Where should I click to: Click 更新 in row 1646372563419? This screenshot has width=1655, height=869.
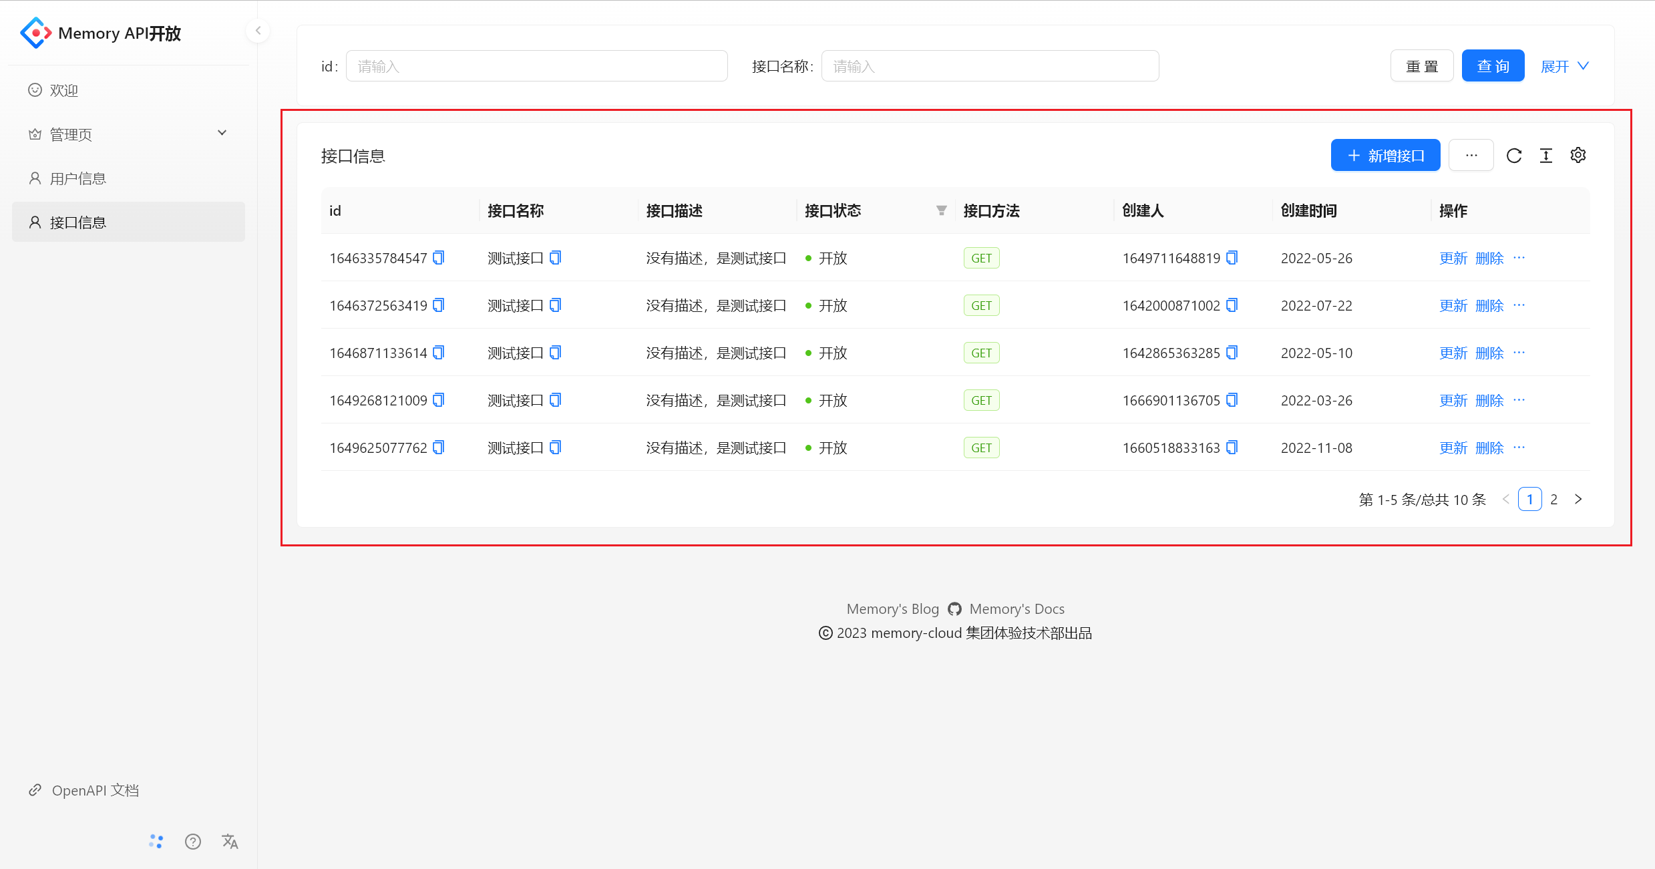(x=1453, y=306)
